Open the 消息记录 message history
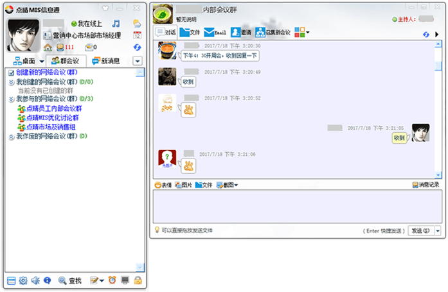This screenshot has width=448, height=292. (426, 185)
